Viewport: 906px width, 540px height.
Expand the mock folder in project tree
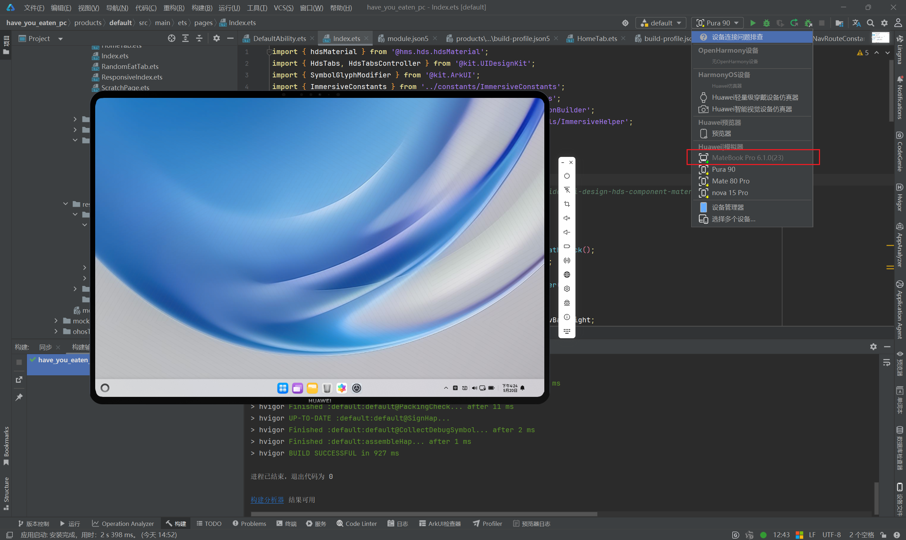(x=56, y=321)
